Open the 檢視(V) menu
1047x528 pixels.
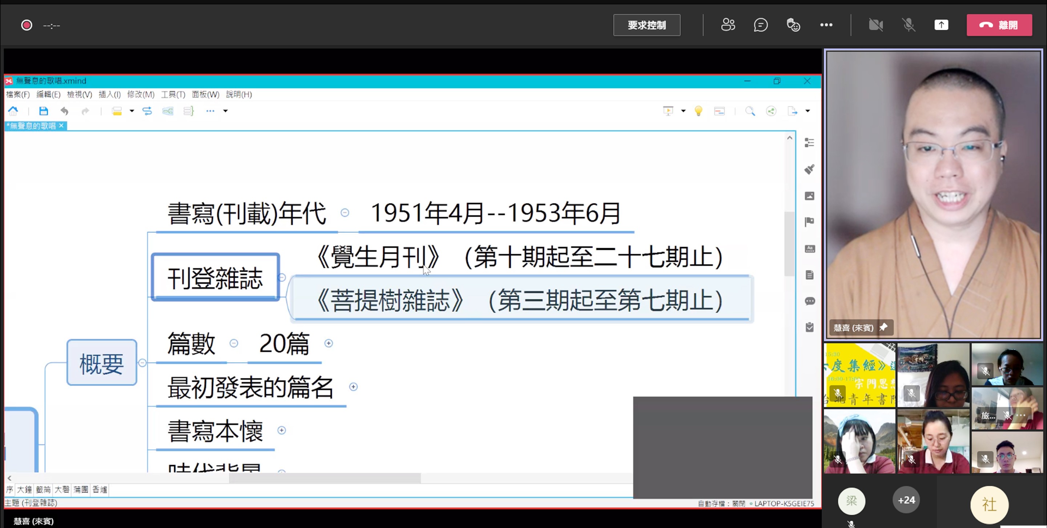(x=79, y=94)
